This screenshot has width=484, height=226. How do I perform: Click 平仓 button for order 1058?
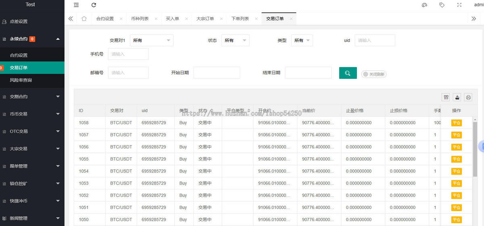click(457, 123)
